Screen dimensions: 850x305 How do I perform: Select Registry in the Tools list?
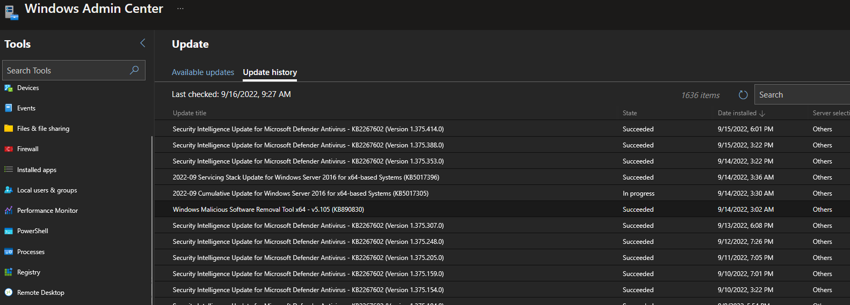tap(28, 272)
